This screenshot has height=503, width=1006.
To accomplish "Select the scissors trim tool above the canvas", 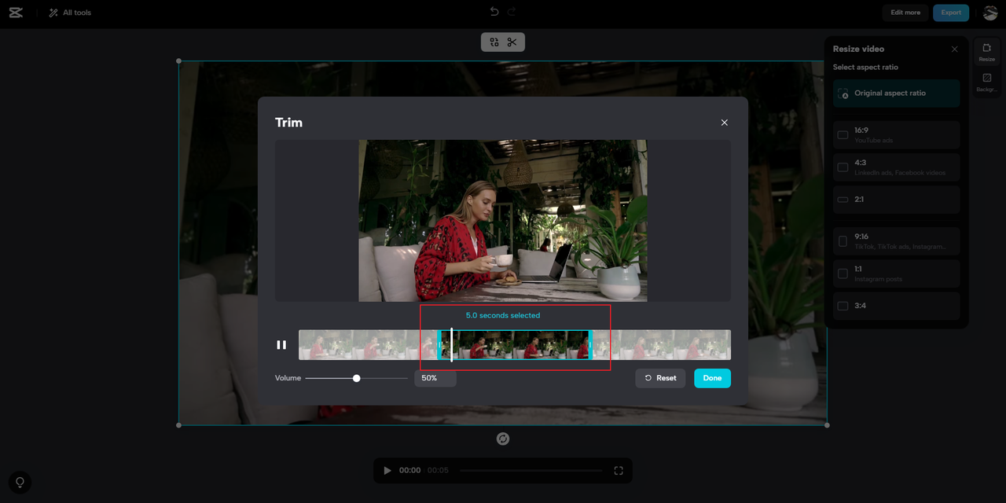I will pos(512,42).
